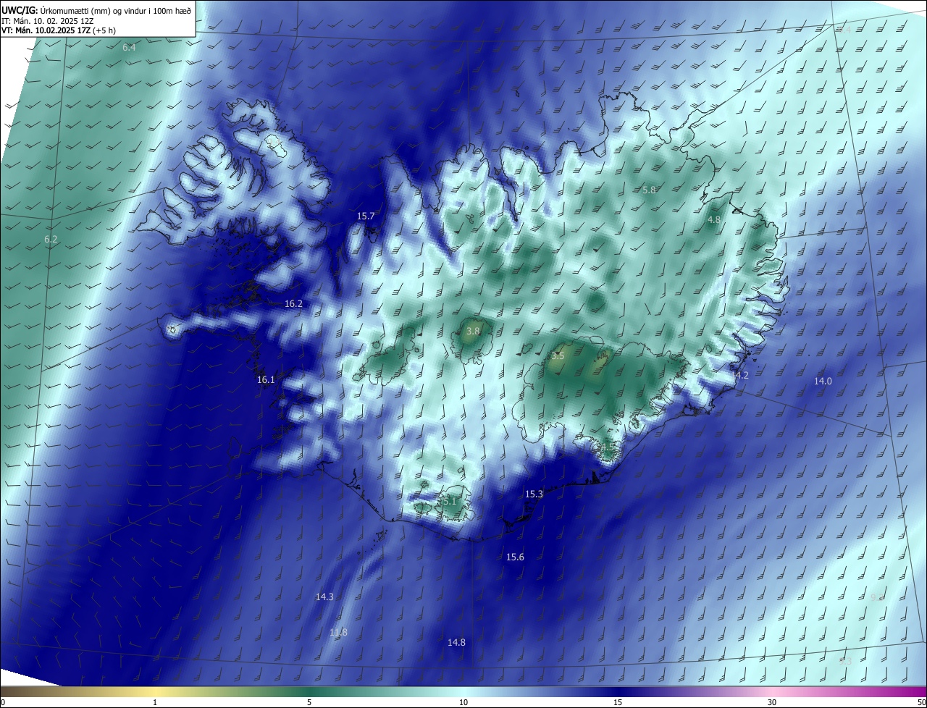
Task: Click the 5.1 value label on the map
Action: 449,501
